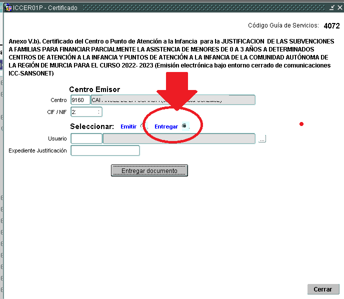Click the ICCER01P window icon in title bar
Screen dimensions: 344x299
point(8,8)
